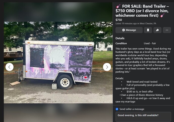Click the guitar emoji at the title start

pyautogui.click(x=118, y=6)
